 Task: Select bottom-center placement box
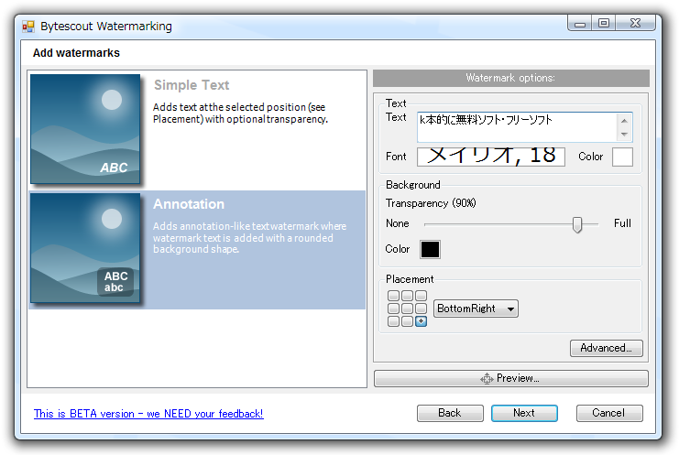407,321
